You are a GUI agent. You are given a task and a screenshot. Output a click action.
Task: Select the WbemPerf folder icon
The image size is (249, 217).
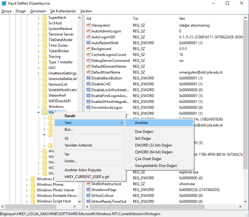click(x=44, y=96)
